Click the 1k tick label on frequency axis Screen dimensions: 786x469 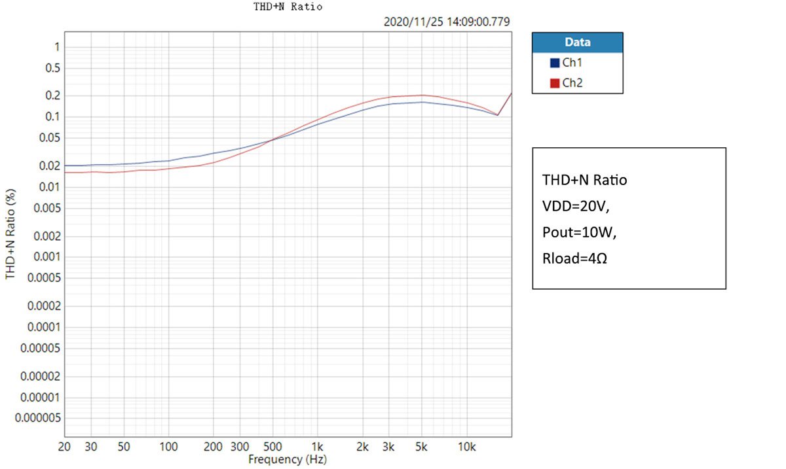(x=318, y=447)
